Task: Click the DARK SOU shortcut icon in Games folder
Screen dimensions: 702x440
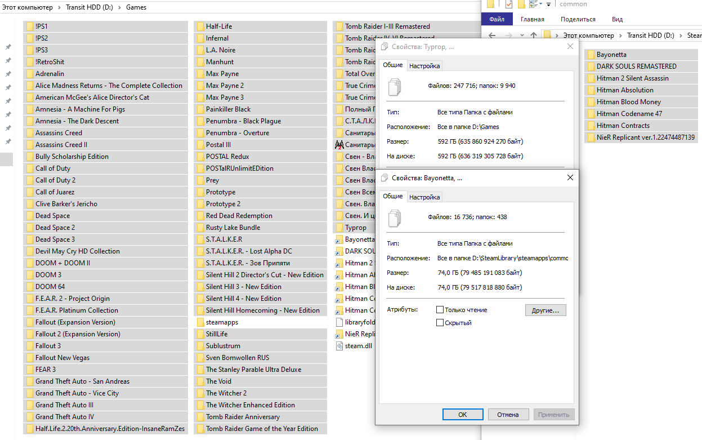Action: pos(339,251)
